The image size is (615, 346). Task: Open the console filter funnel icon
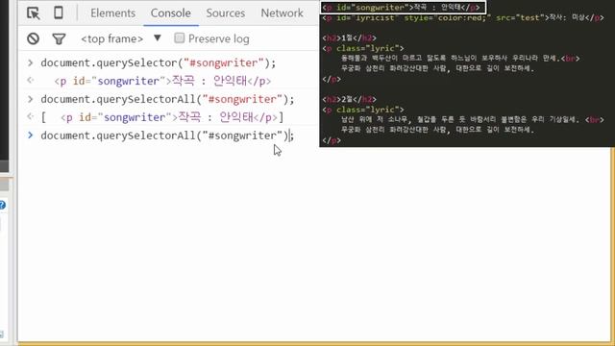tap(59, 38)
